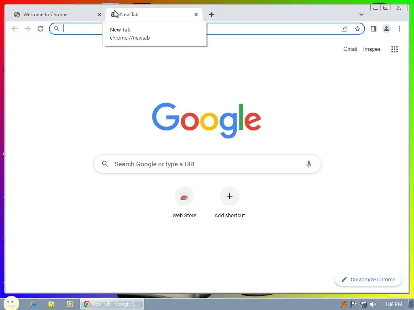
Task: Click inside the address bar
Action: pyautogui.click(x=207, y=29)
